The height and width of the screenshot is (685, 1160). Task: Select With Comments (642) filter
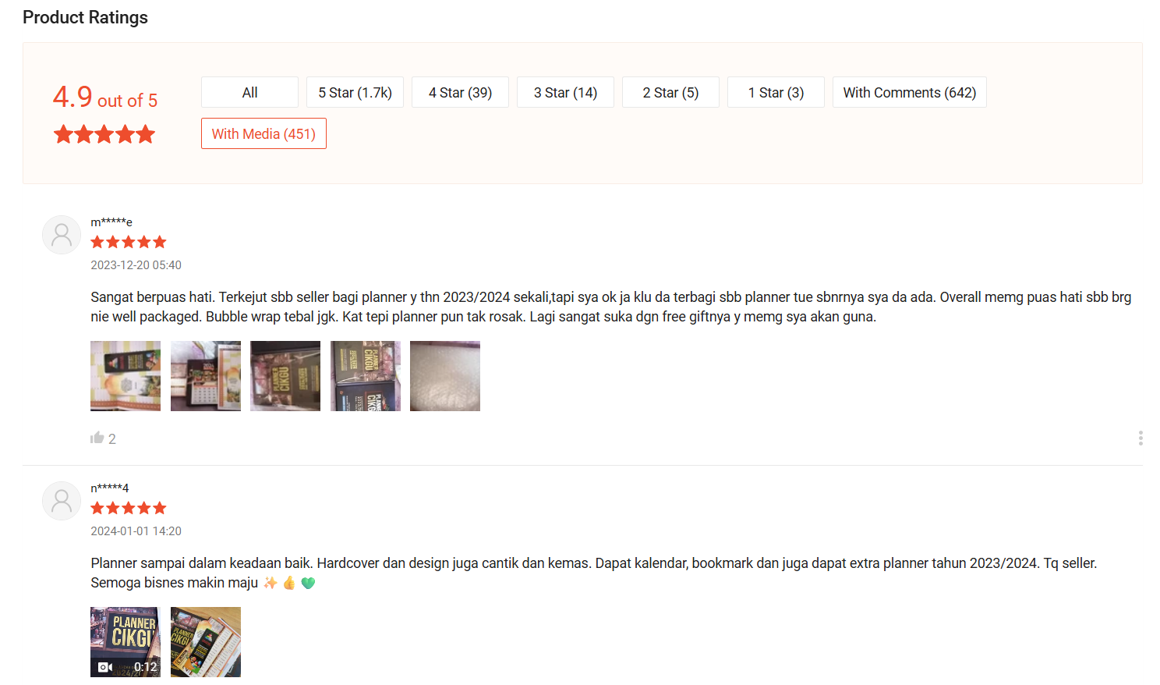pyautogui.click(x=909, y=92)
